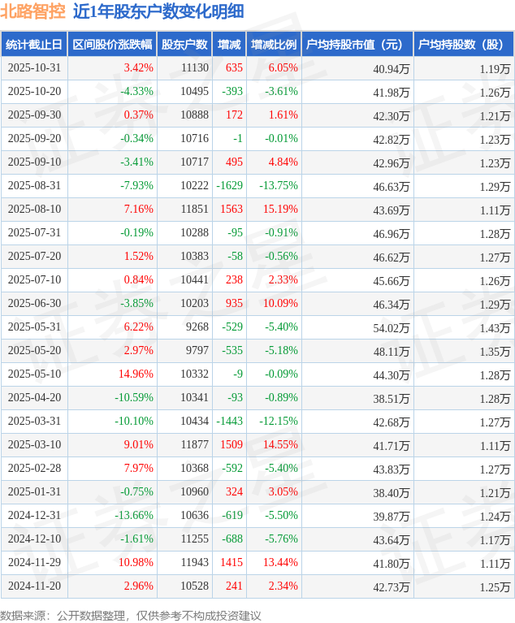Click the 2025-06-30 date cell
Screen dimensions: 515x623
[34, 304]
